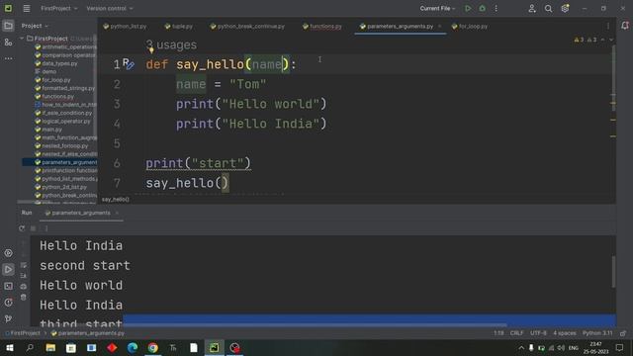Clear all Run console output trash icon
This screenshot has height=356, width=633.
[x=24, y=297]
